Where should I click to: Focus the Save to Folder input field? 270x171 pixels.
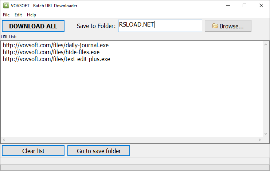pos(160,26)
